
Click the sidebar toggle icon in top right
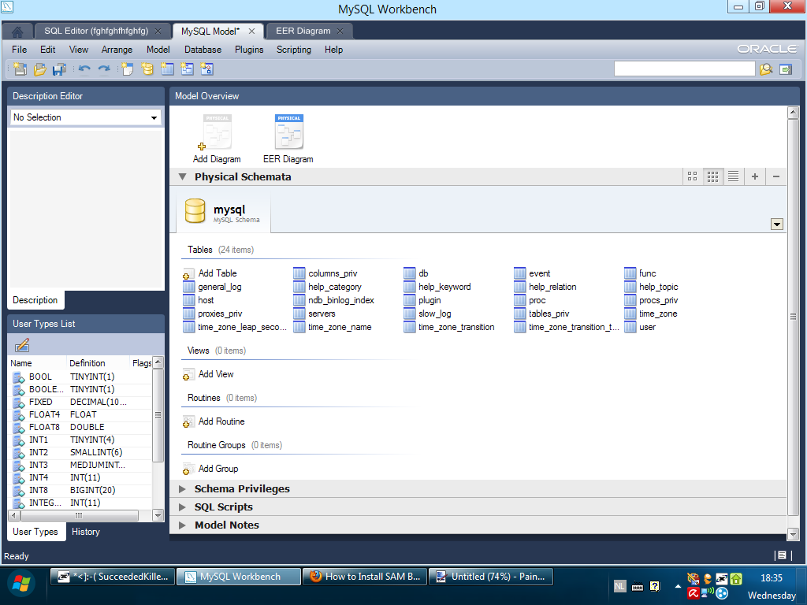pyautogui.click(x=786, y=69)
